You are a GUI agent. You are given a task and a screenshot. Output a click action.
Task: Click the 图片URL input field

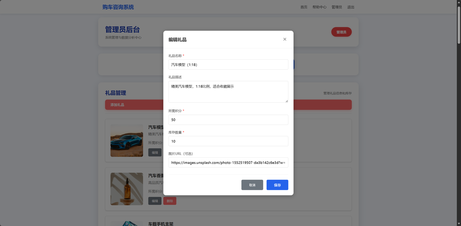pyautogui.click(x=228, y=162)
